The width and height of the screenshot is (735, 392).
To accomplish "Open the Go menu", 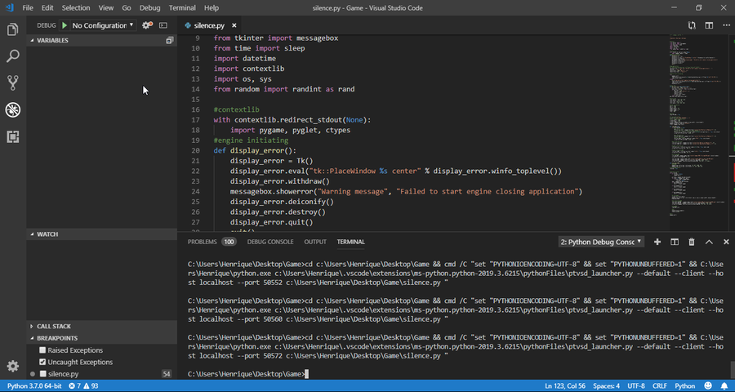I will 127,8.
